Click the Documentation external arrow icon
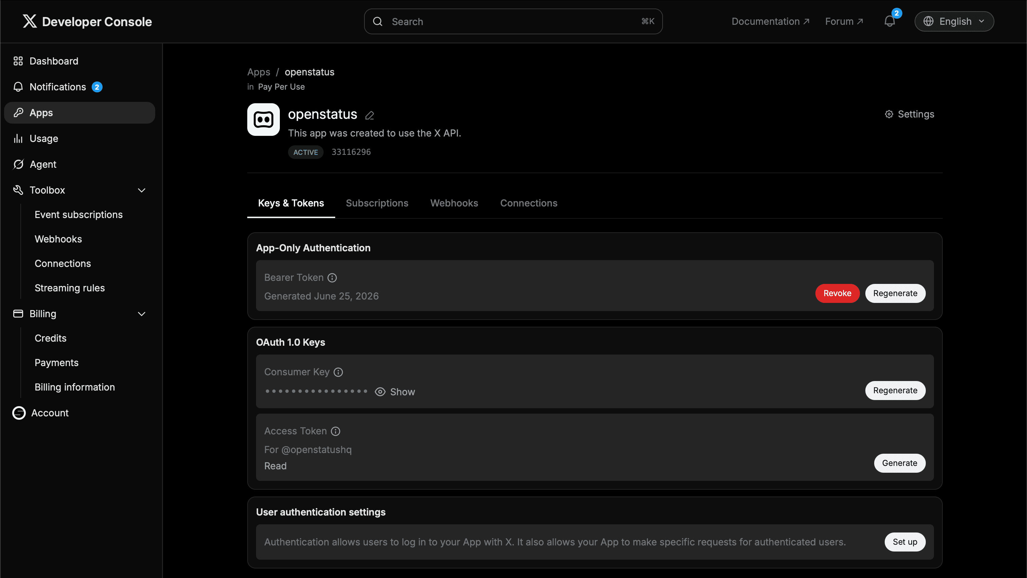Viewport: 1027px width, 578px height. pos(806,21)
